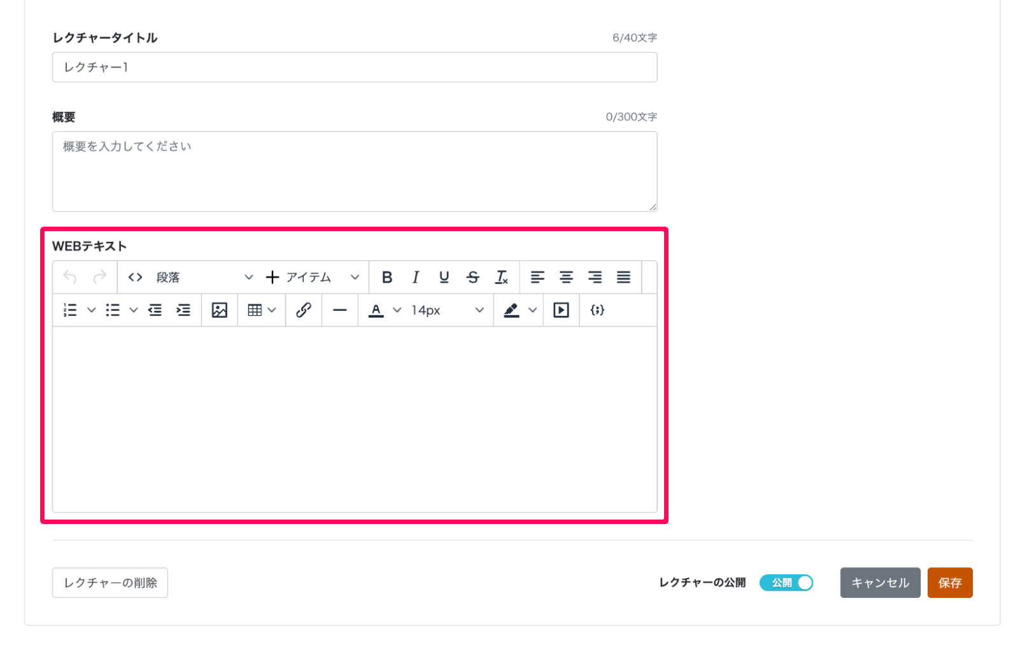
Task: Toggle underline formatting
Action: (x=444, y=277)
